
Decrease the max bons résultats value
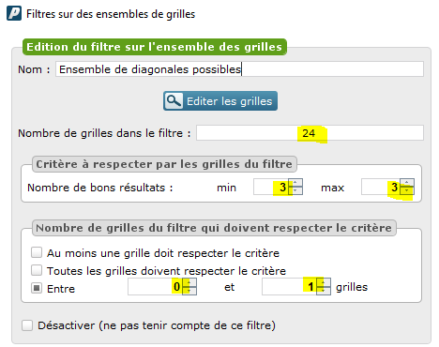(407, 190)
